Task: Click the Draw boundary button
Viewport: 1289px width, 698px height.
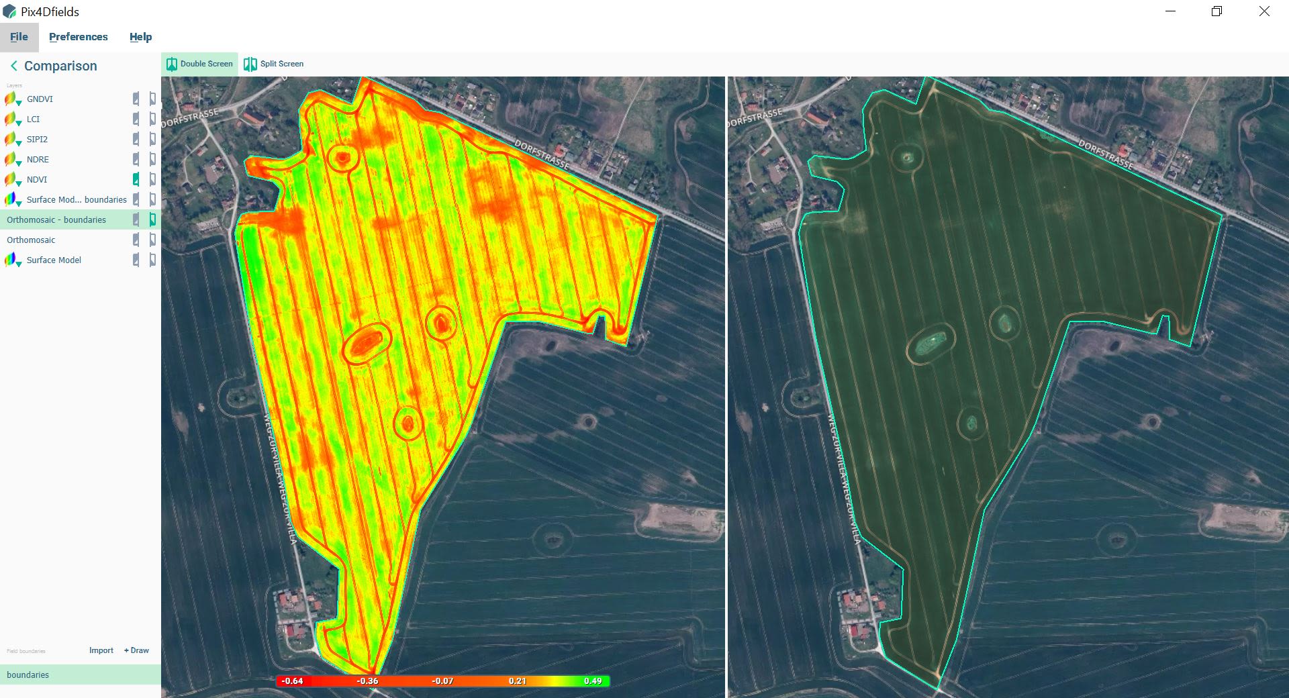Action: 136,650
